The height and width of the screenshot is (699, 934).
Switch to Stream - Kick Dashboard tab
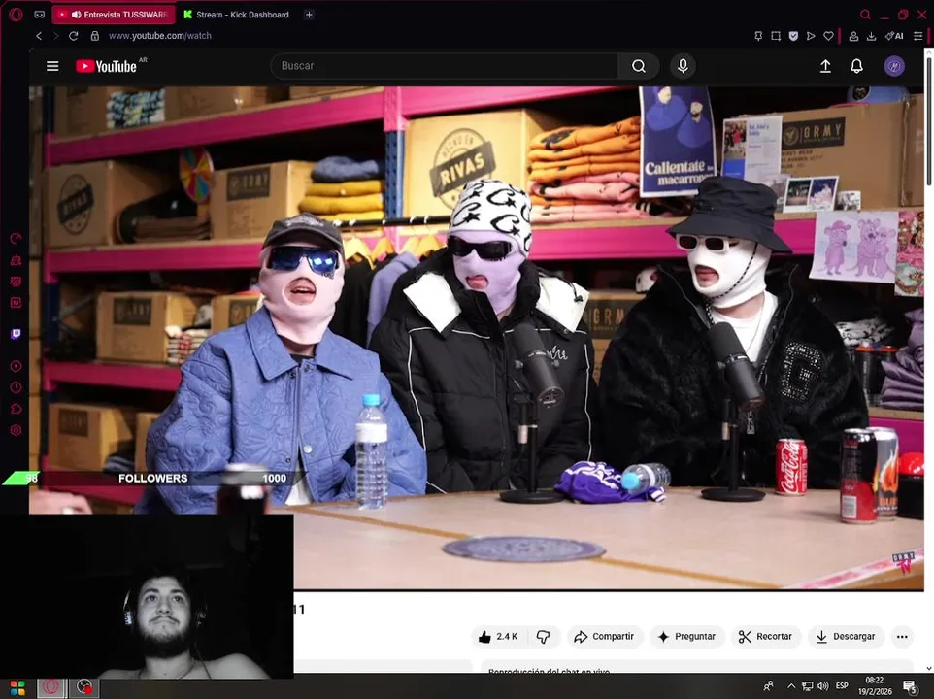tap(237, 15)
